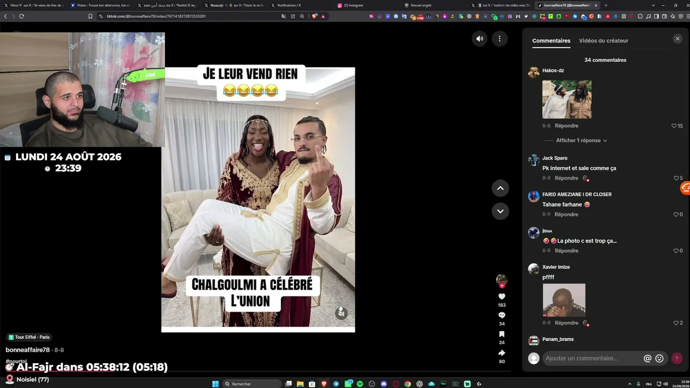This screenshot has width=690, height=388.
Task: Open comments via the speech bubble icon
Action: pyautogui.click(x=502, y=315)
